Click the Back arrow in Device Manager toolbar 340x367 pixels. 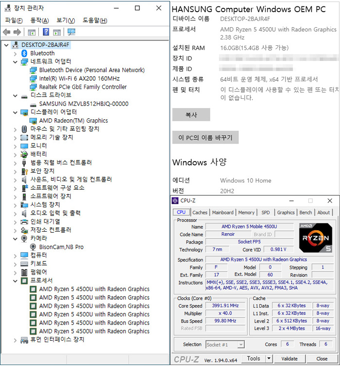tap(6, 32)
